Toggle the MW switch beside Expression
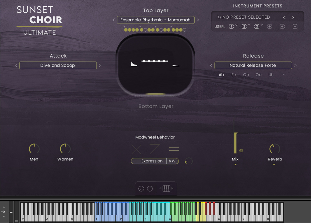 (x=172, y=161)
